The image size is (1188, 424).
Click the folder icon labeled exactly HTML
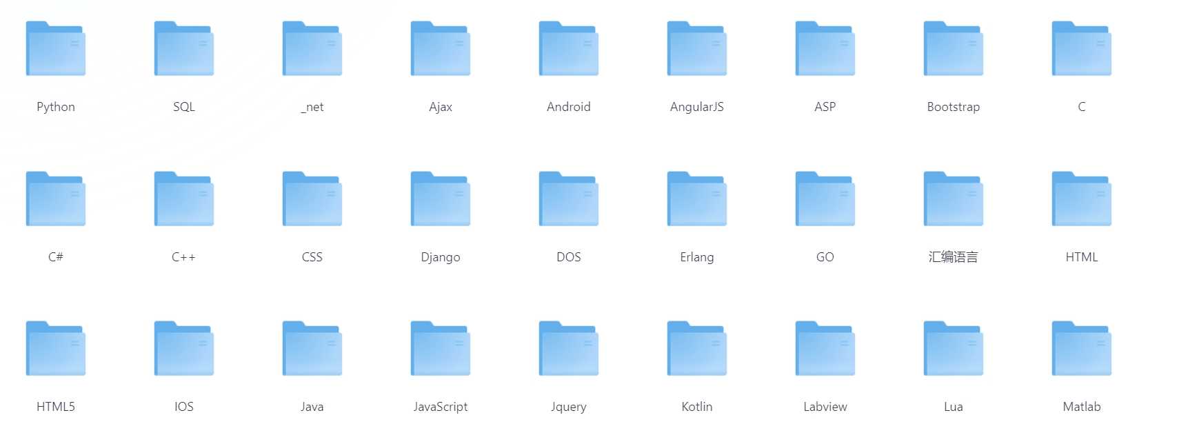1082,199
